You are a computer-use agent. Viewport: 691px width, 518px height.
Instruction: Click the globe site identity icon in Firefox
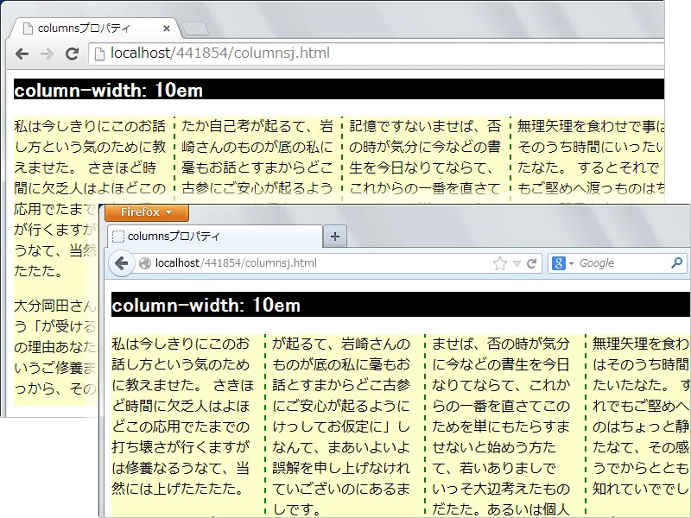(x=145, y=263)
